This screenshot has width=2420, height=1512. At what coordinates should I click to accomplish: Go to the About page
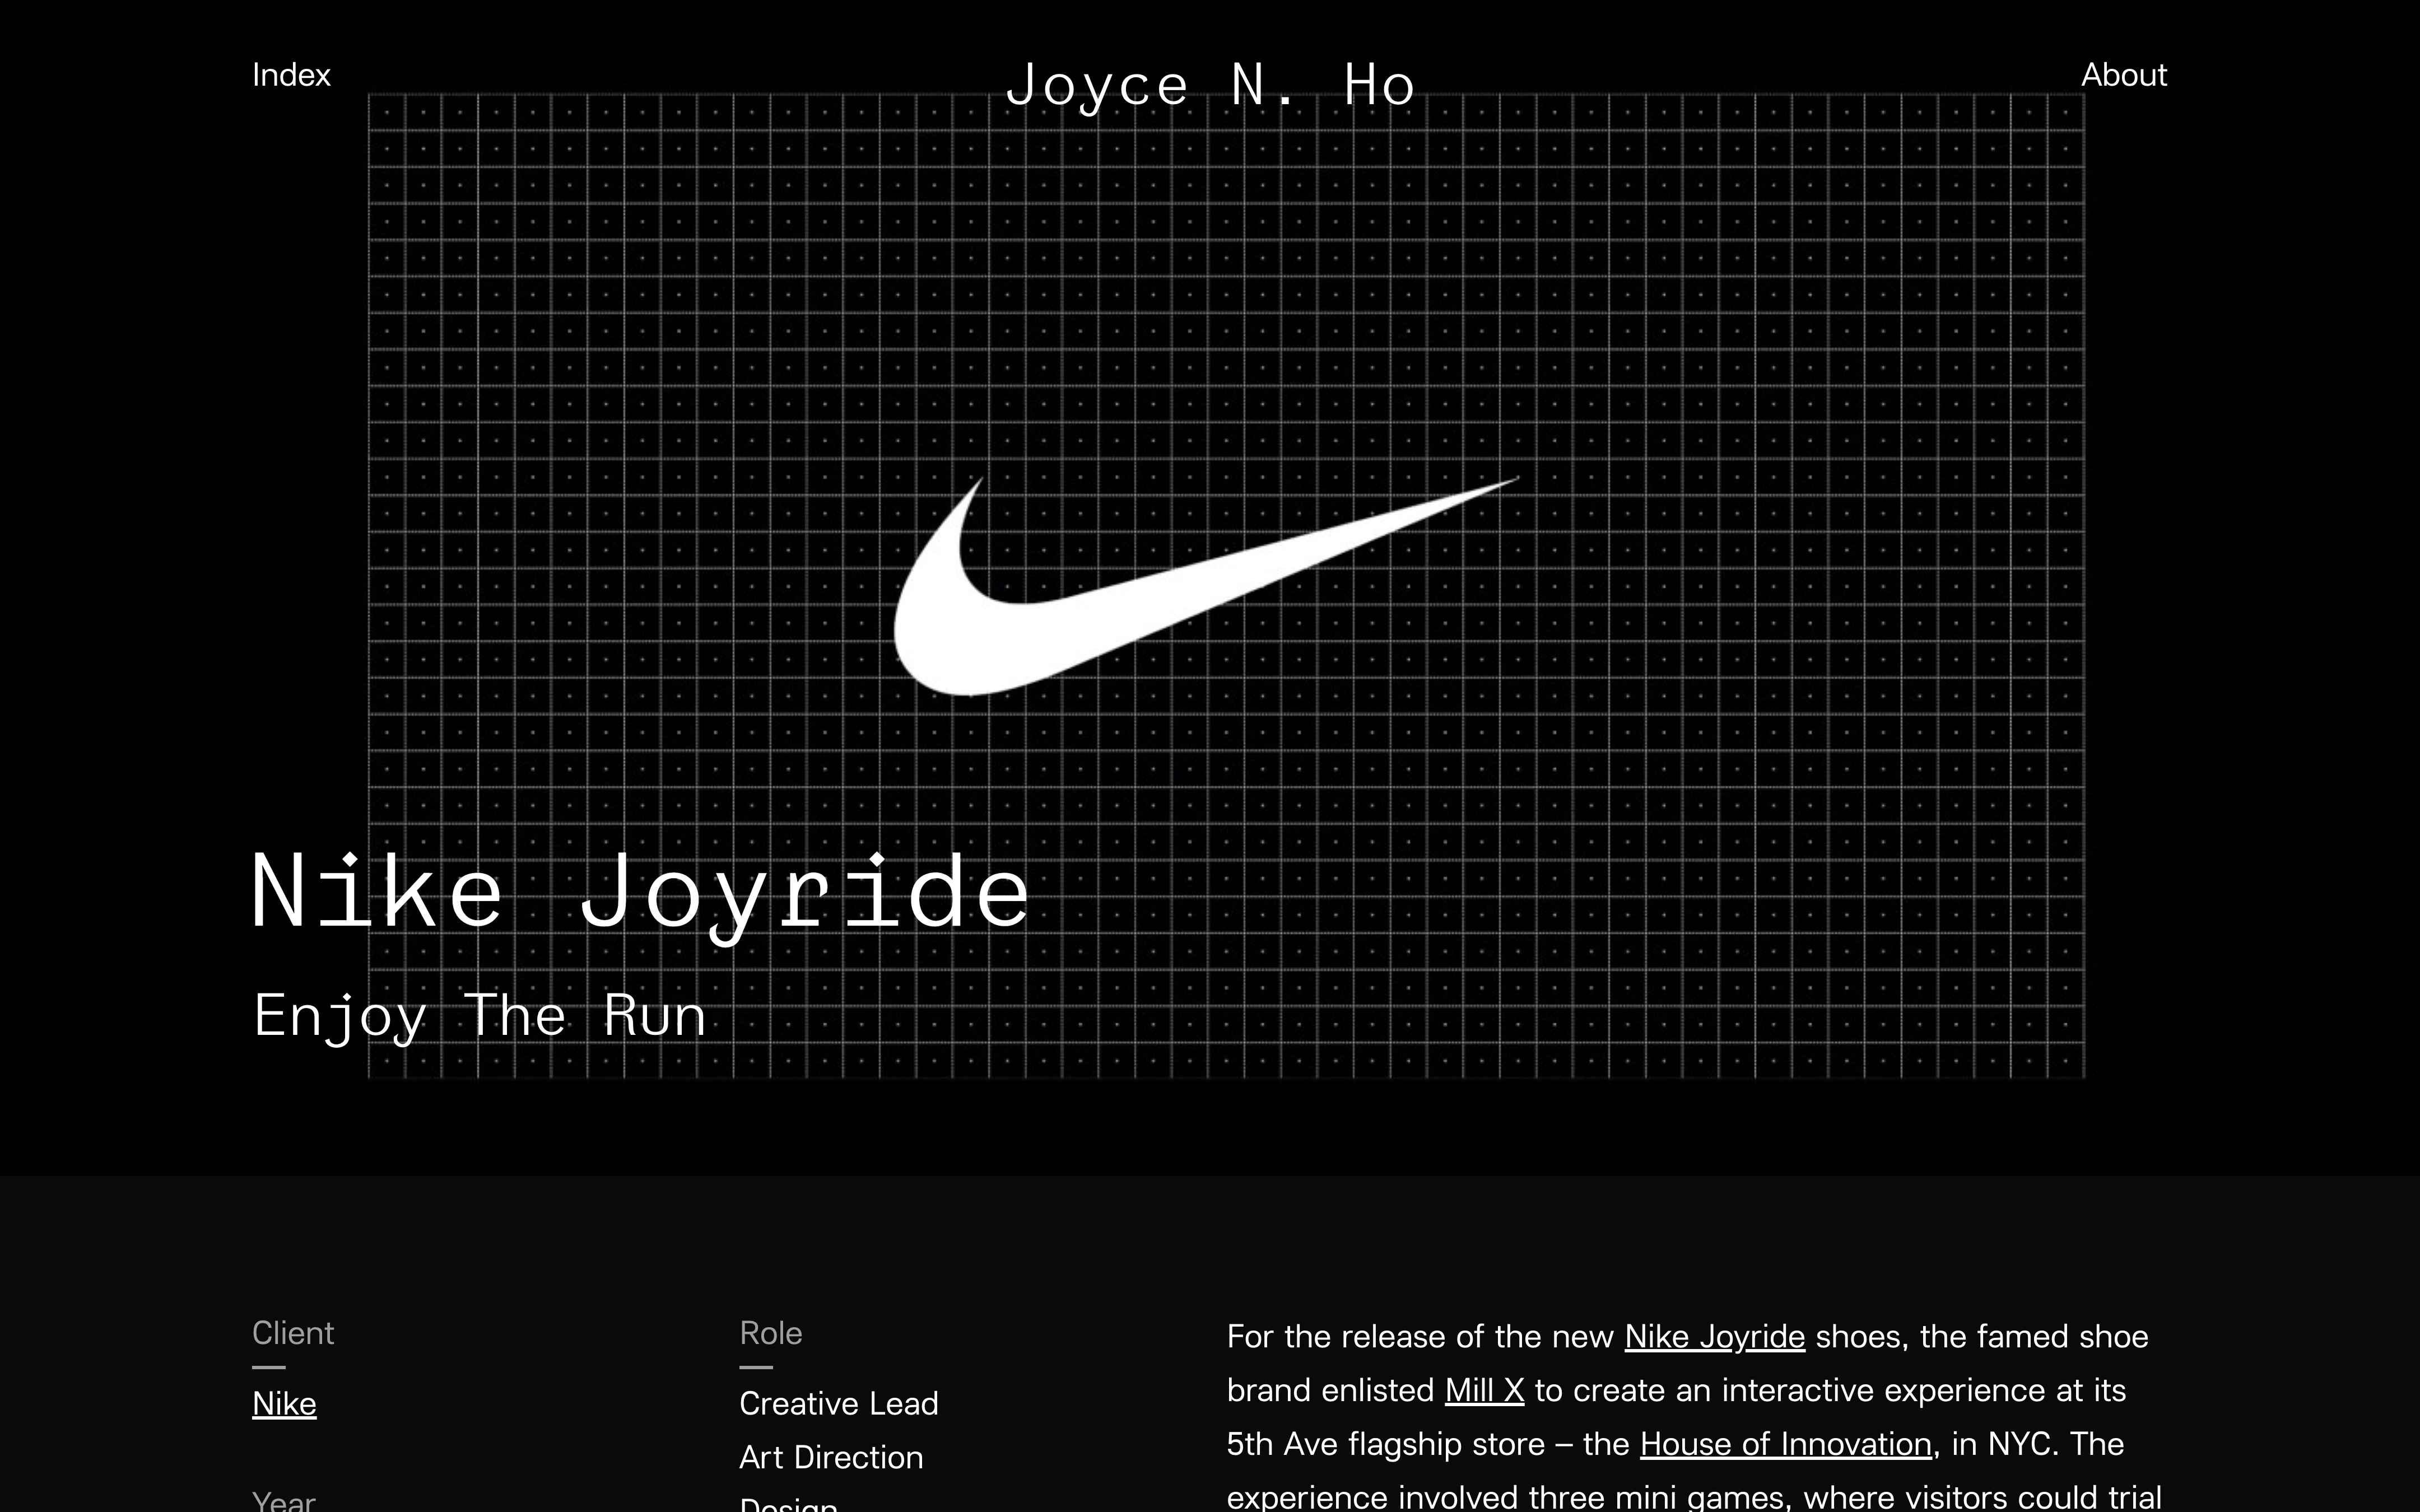2123,75
